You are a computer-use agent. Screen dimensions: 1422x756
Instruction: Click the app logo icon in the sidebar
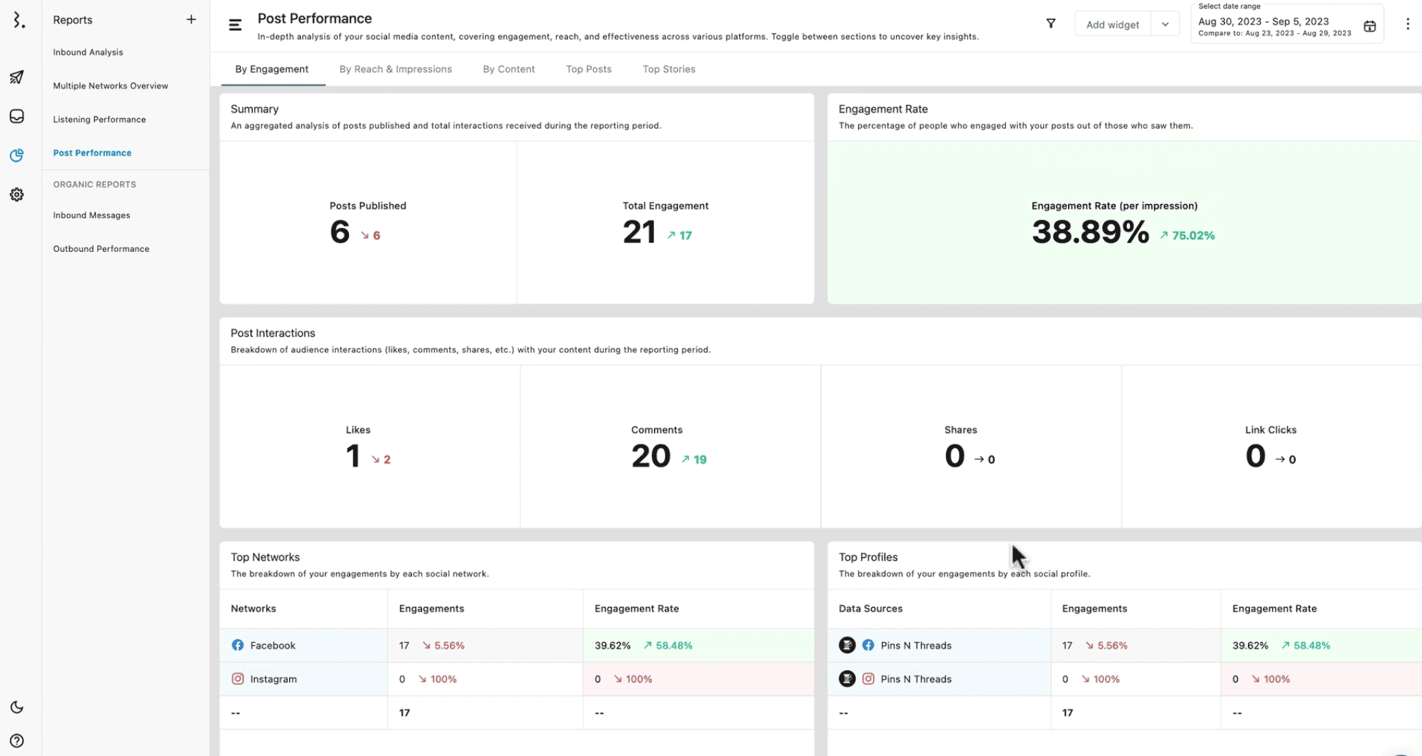19,20
